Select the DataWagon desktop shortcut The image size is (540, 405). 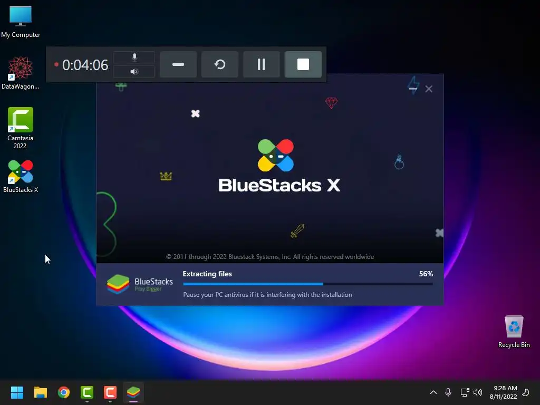(x=21, y=73)
